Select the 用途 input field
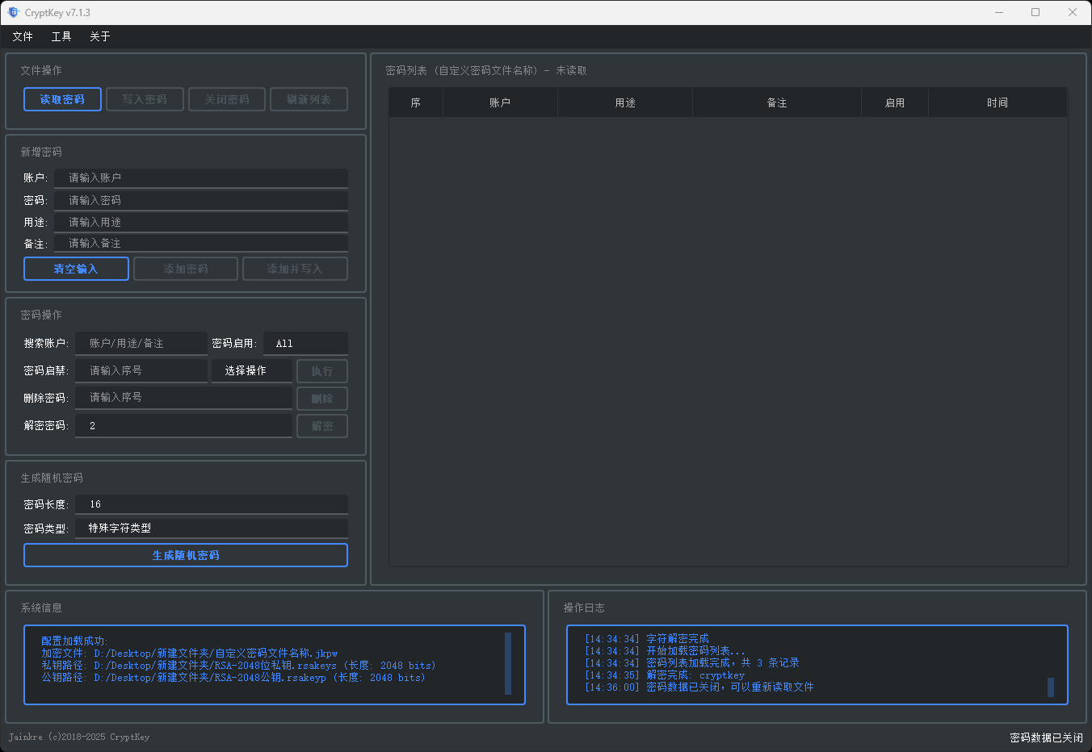1092x752 pixels. coord(200,222)
